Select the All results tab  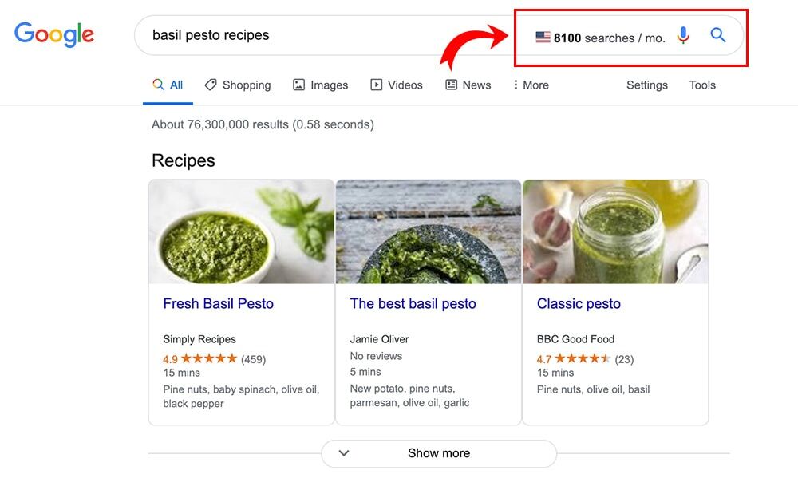pyautogui.click(x=168, y=85)
